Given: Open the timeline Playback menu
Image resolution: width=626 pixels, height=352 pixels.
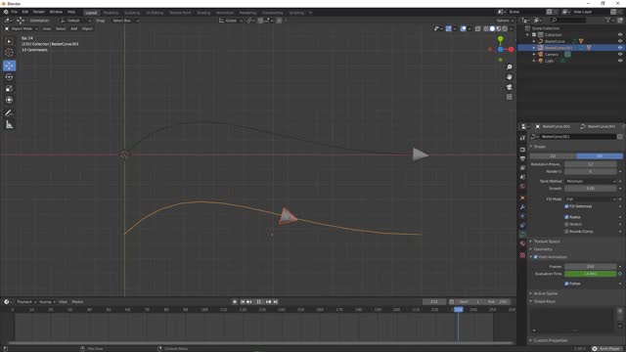Looking at the screenshot, I should [26, 302].
